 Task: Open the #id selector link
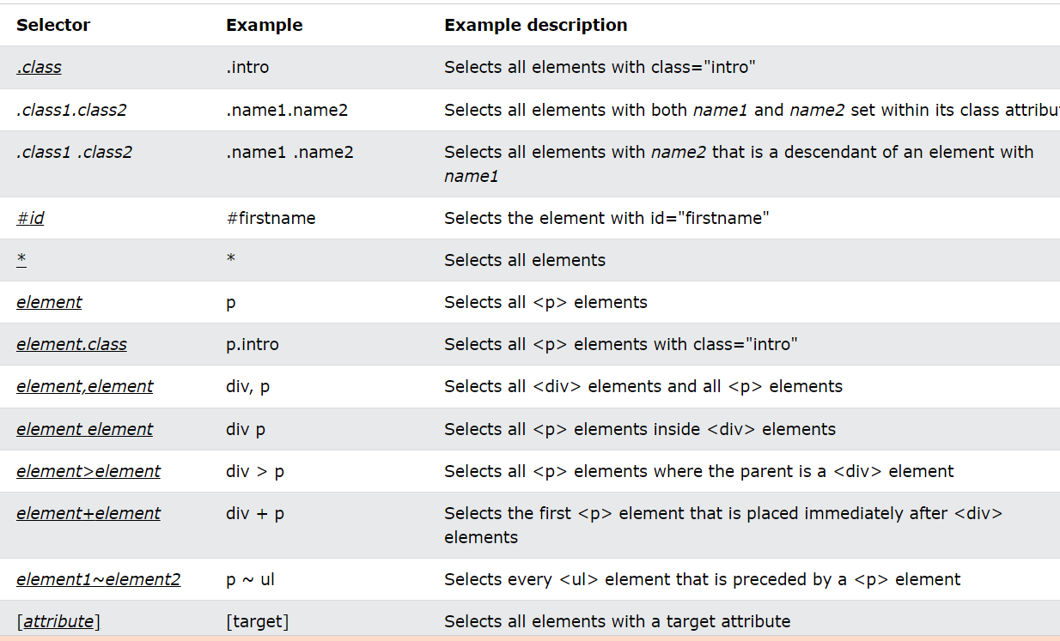tap(30, 218)
